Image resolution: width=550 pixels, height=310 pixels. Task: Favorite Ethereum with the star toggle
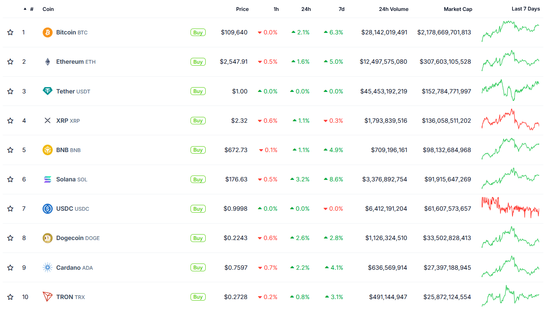pyautogui.click(x=11, y=62)
